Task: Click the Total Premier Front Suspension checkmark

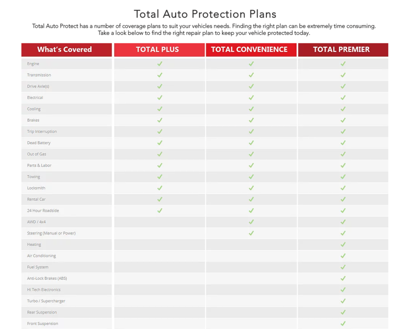Action: [x=343, y=324]
